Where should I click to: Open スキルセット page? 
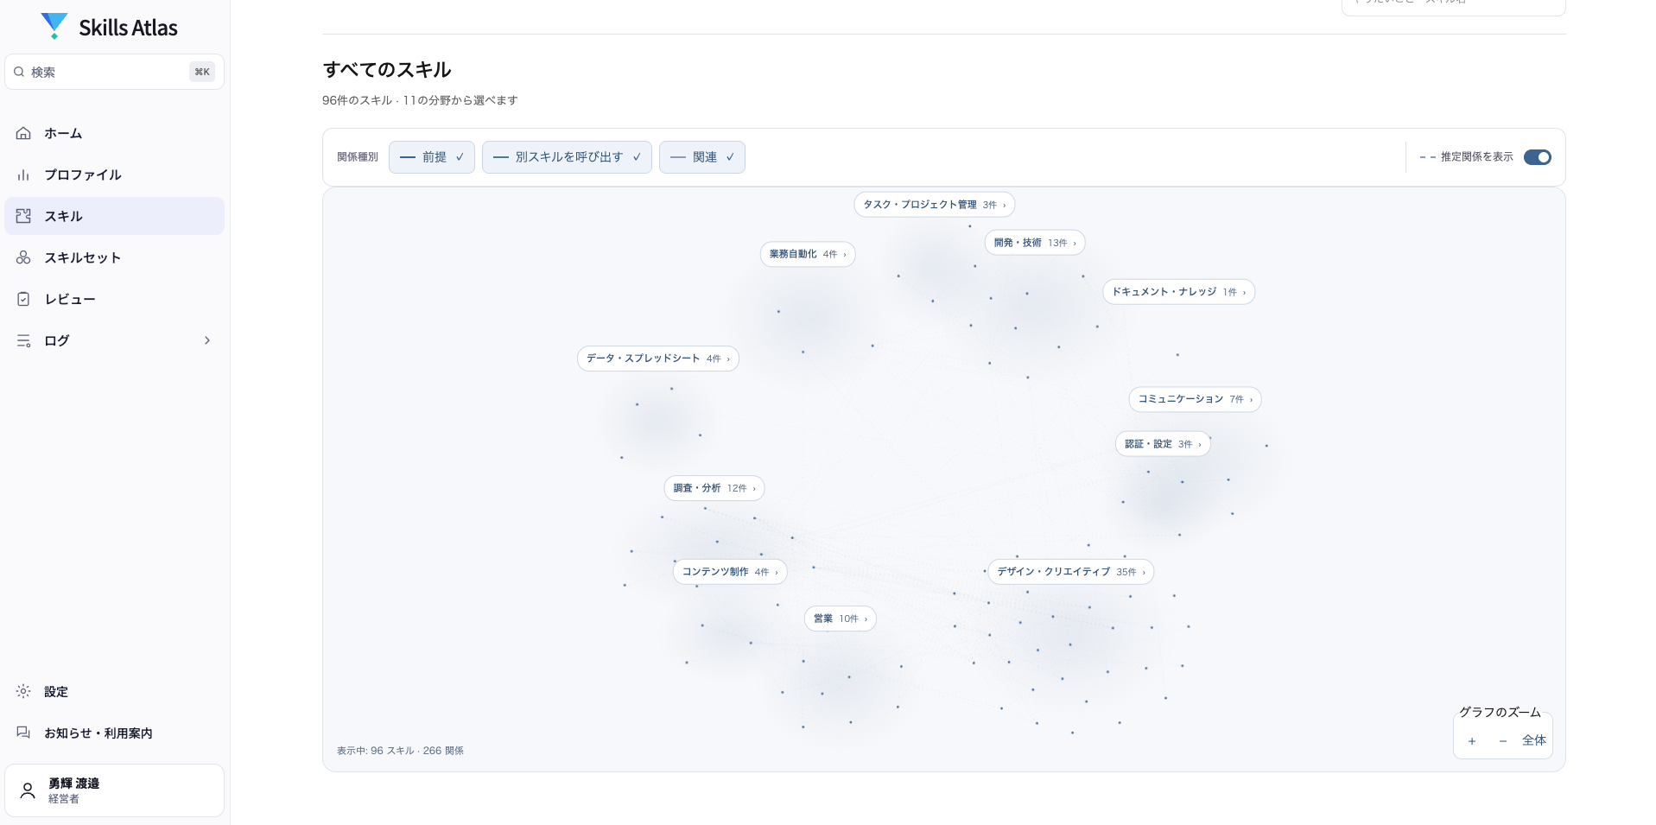coord(114,257)
